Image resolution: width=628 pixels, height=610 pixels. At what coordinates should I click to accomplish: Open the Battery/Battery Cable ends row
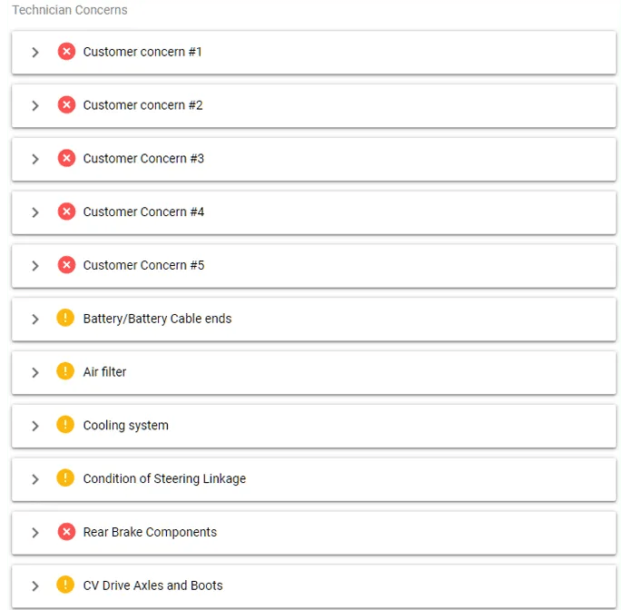point(157,319)
